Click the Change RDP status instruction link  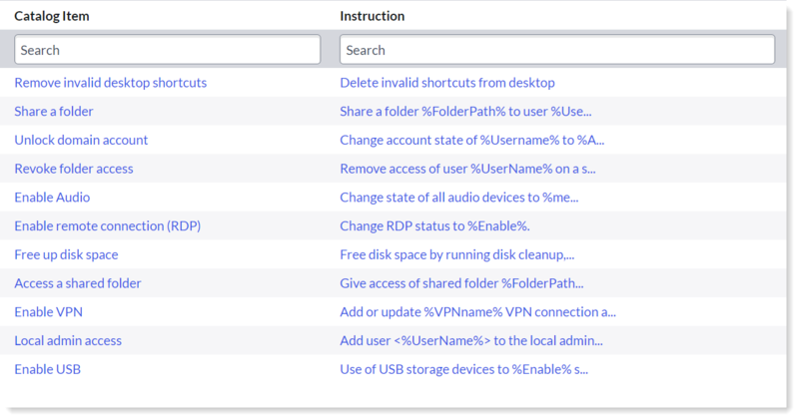coord(434,225)
